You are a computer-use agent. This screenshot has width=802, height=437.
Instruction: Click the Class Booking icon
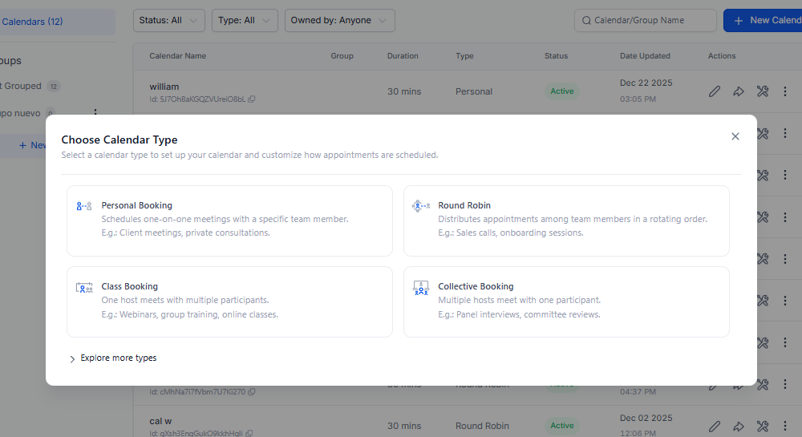coord(84,288)
